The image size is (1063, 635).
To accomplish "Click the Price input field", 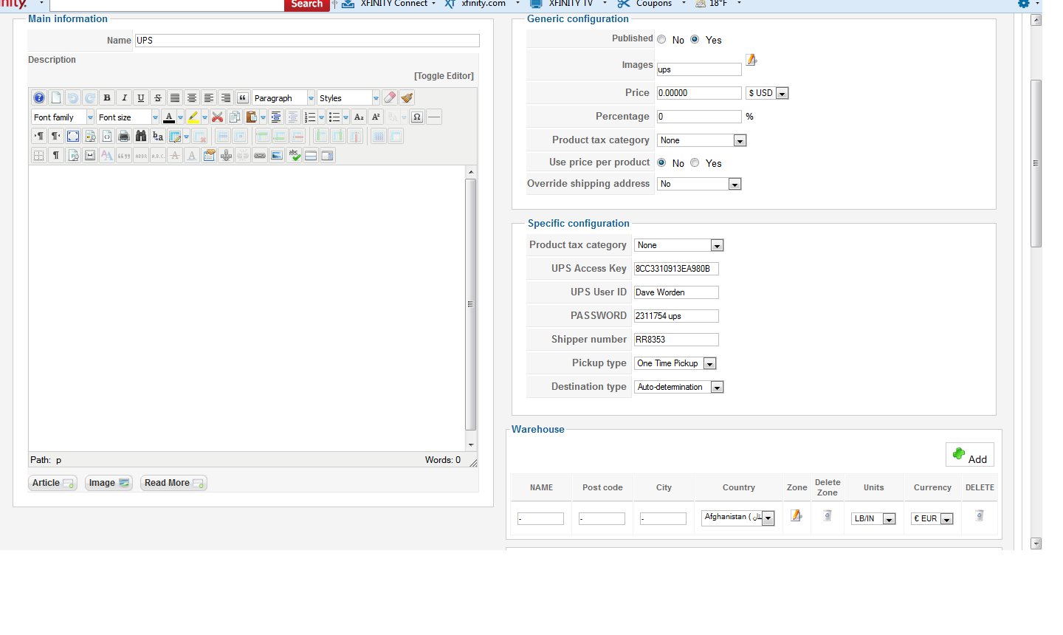I will click(699, 93).
